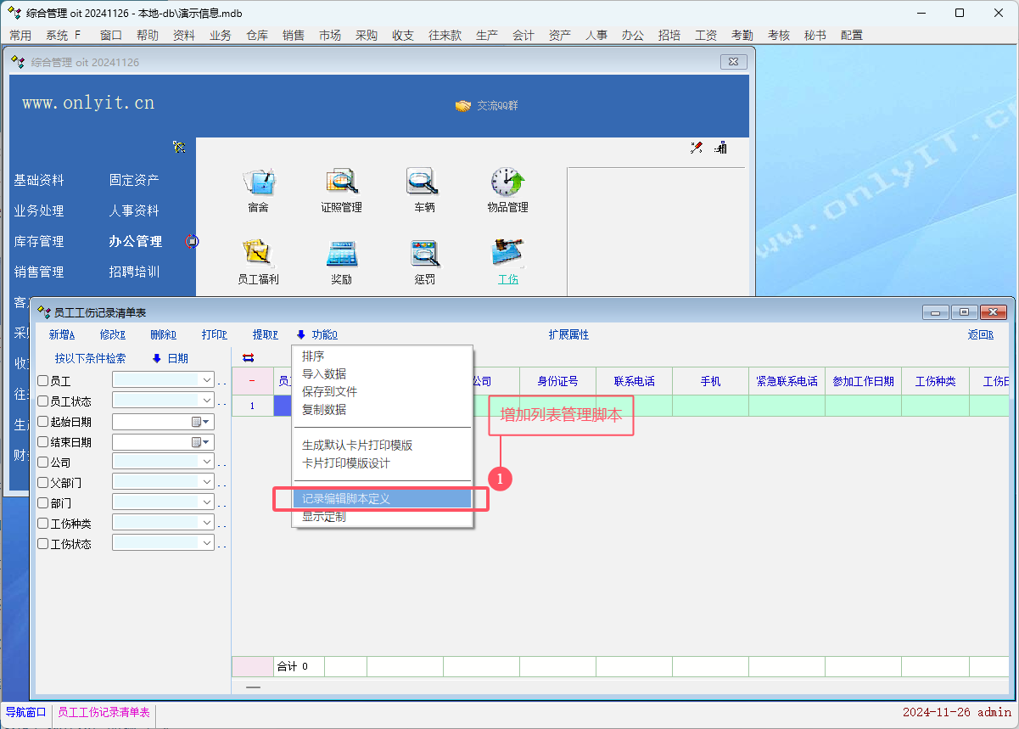The height and width of the screenshot is (729, 1019).
Task: Enable the 员工状态 filter checkbox
Action: tap(43, 401)
